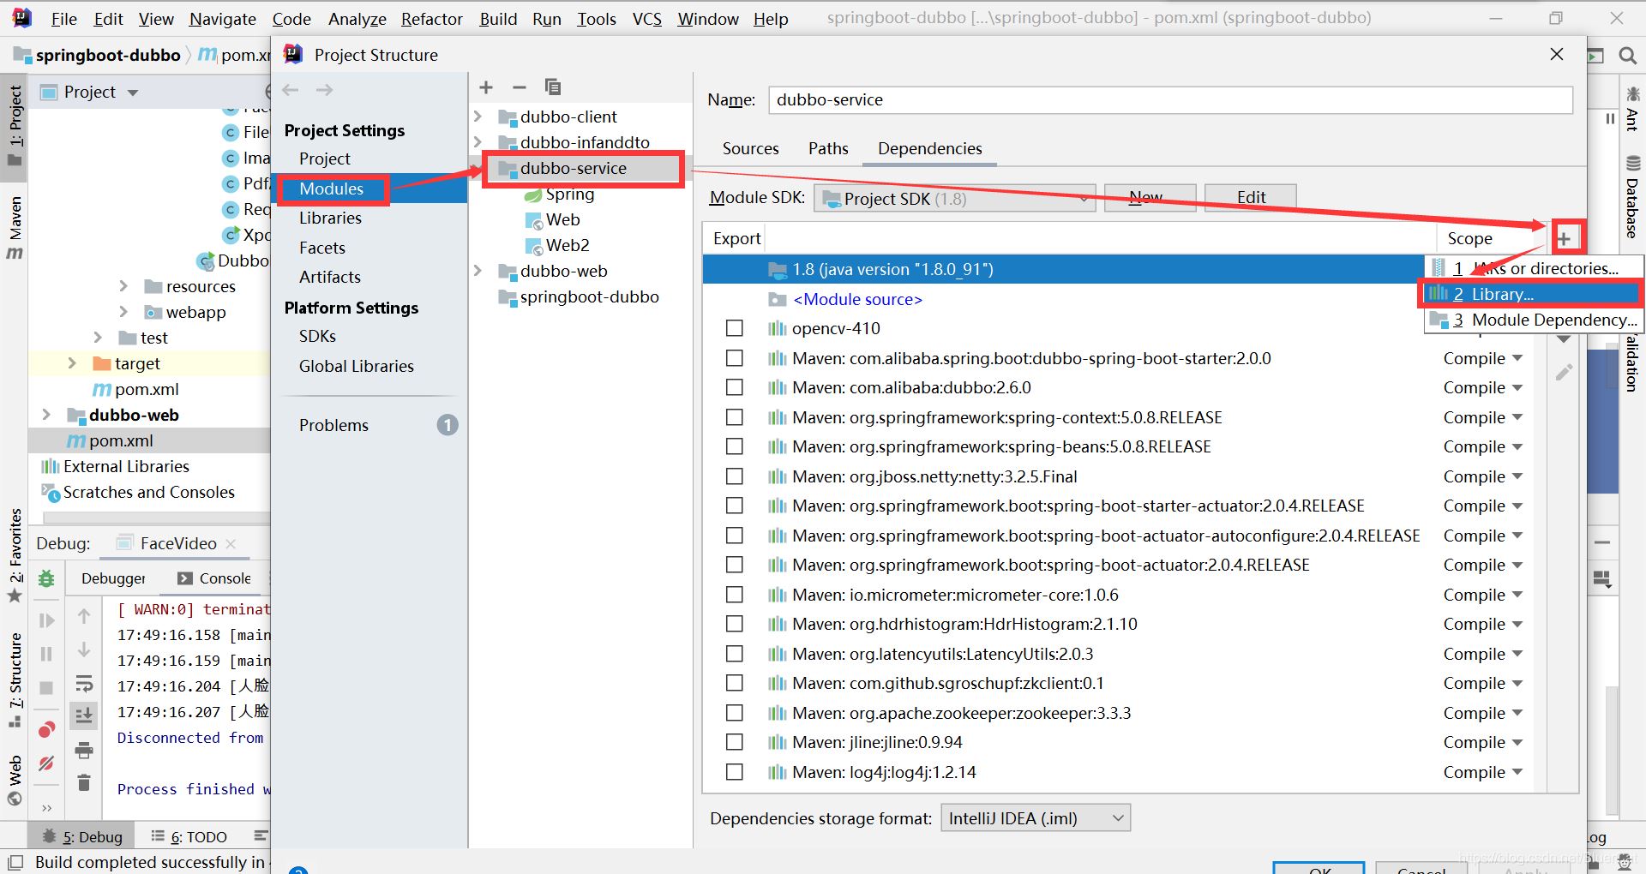Select Library option in popup
This screenshot has height=874, width=1646.
click(1502, 294)
